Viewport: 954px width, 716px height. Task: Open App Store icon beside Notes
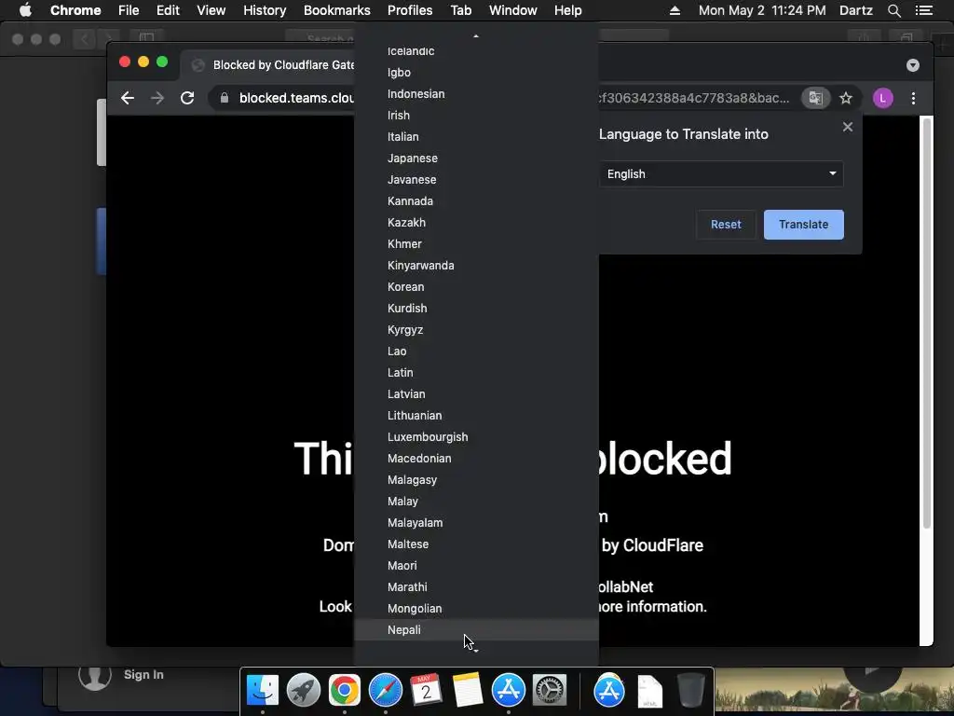point(509,691)
